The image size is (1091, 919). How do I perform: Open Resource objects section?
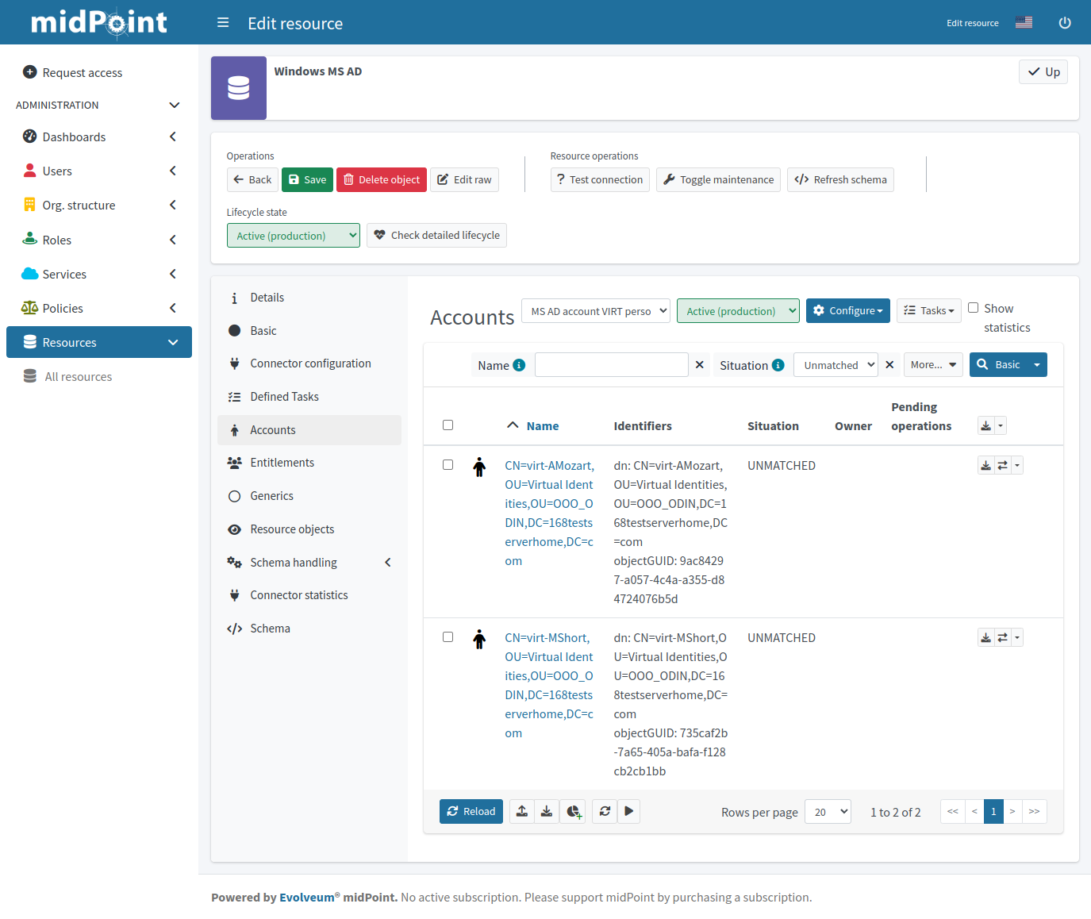click(x=309, y=529)
